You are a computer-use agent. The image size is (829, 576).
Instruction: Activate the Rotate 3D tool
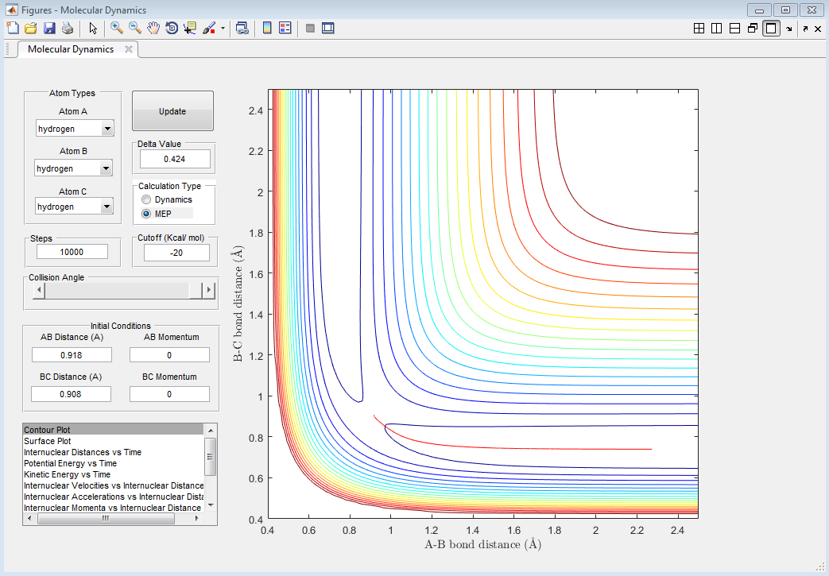172,28
